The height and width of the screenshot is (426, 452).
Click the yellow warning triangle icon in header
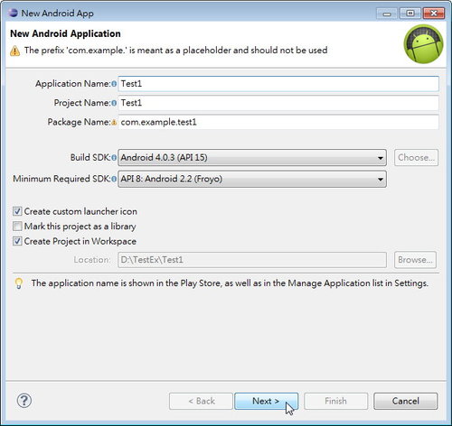[x=14, y=51]
